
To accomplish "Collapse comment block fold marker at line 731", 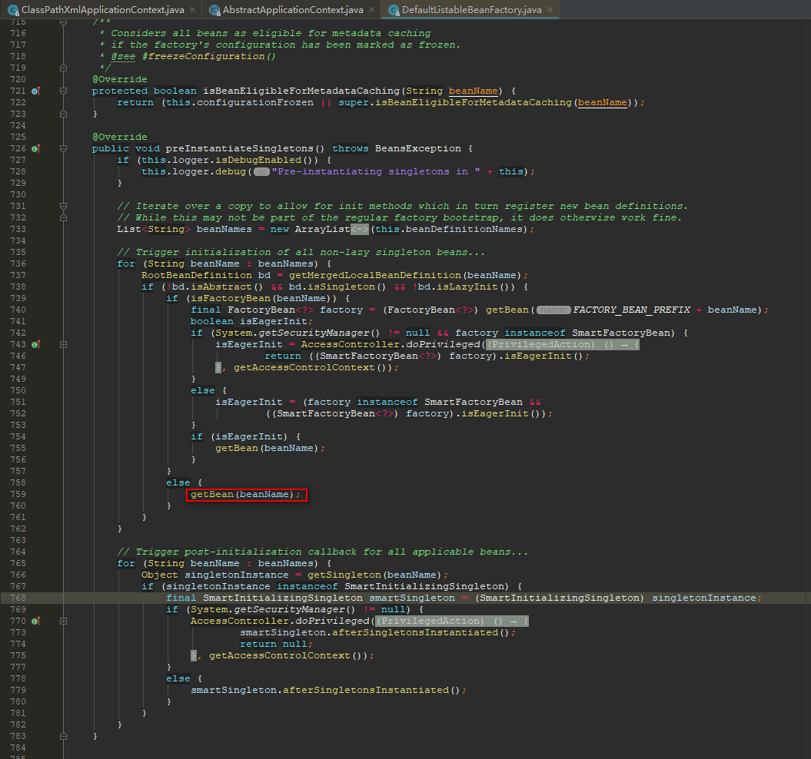I will coord(63,206).
